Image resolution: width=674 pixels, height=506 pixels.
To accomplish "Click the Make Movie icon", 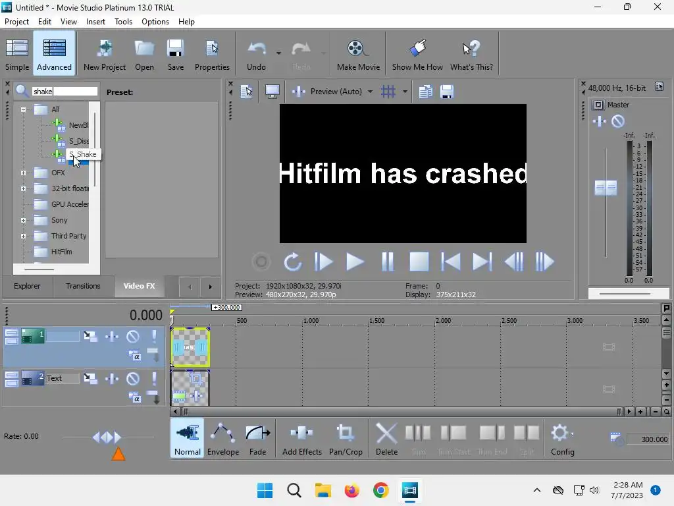I will coord(358,54).
